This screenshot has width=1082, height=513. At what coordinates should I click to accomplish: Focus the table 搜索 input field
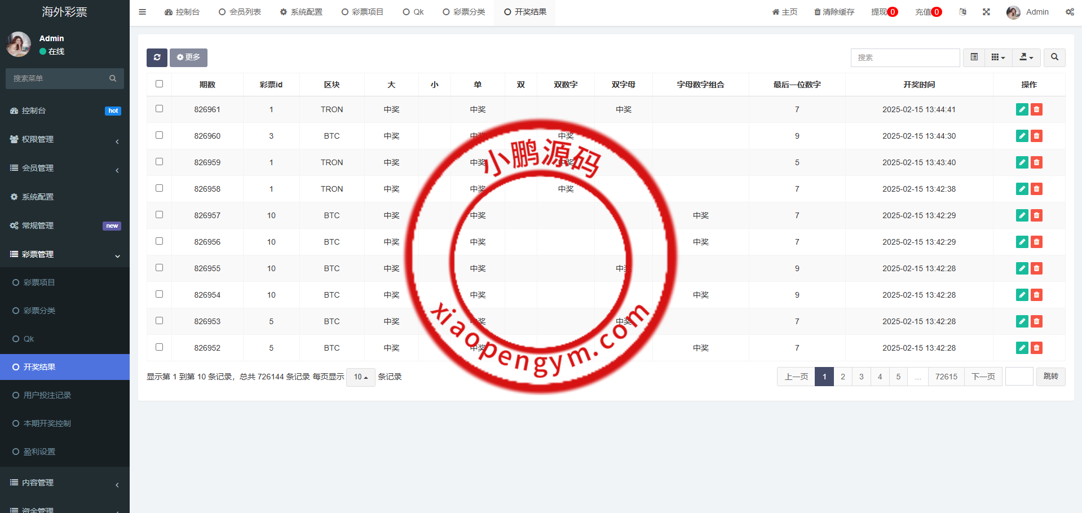point(905,58)
